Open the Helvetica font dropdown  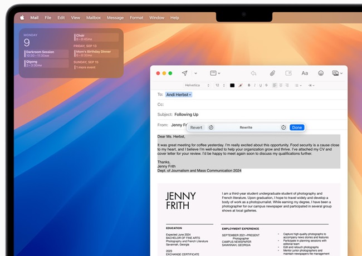click(195, 85)
